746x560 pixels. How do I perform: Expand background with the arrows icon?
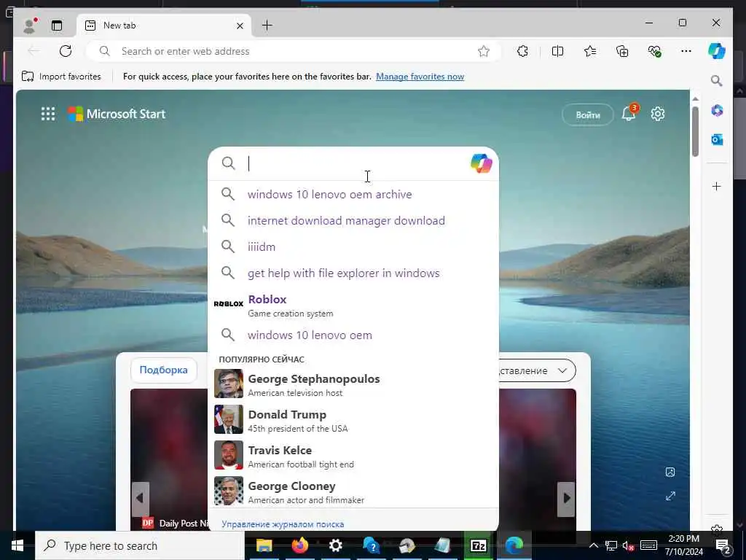(x=670, y=496)
